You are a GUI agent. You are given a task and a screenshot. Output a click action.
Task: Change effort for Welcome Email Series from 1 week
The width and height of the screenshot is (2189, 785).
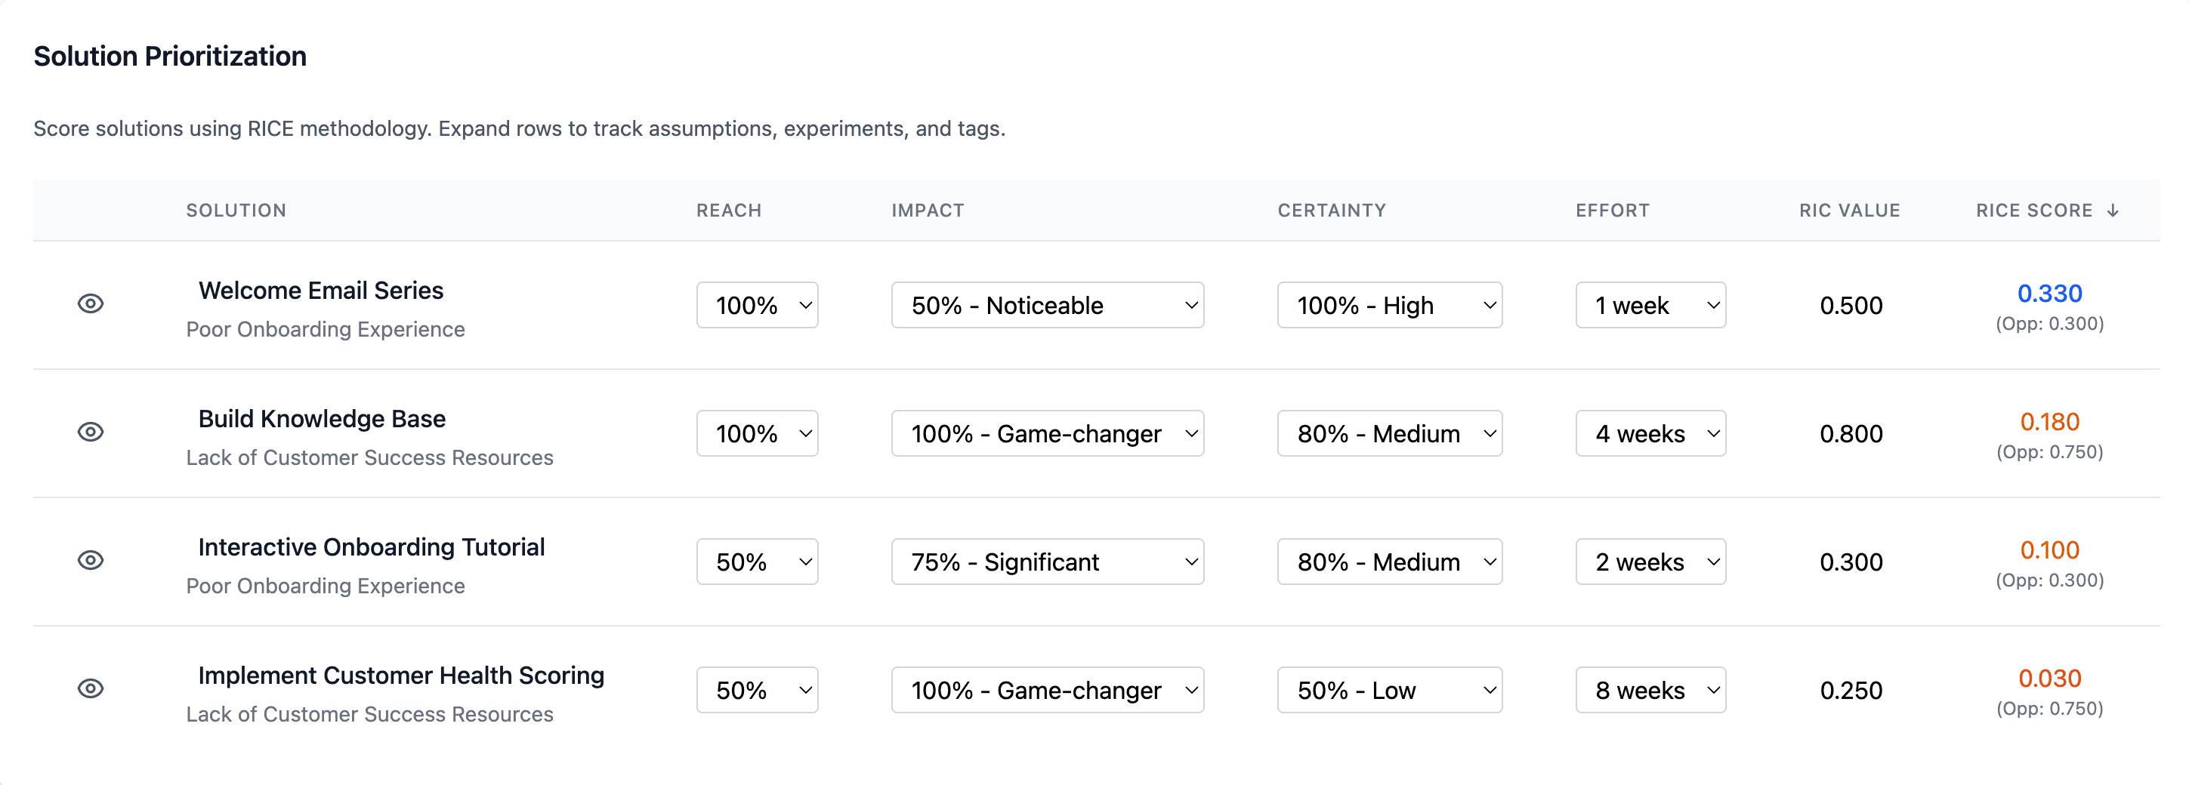click(x=1650, y=305)
